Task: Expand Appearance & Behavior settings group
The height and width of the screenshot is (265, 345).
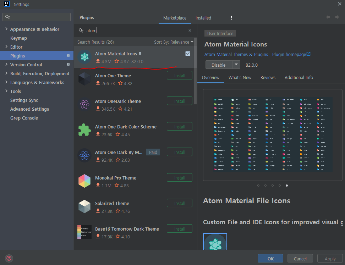Action: [6, 29]
